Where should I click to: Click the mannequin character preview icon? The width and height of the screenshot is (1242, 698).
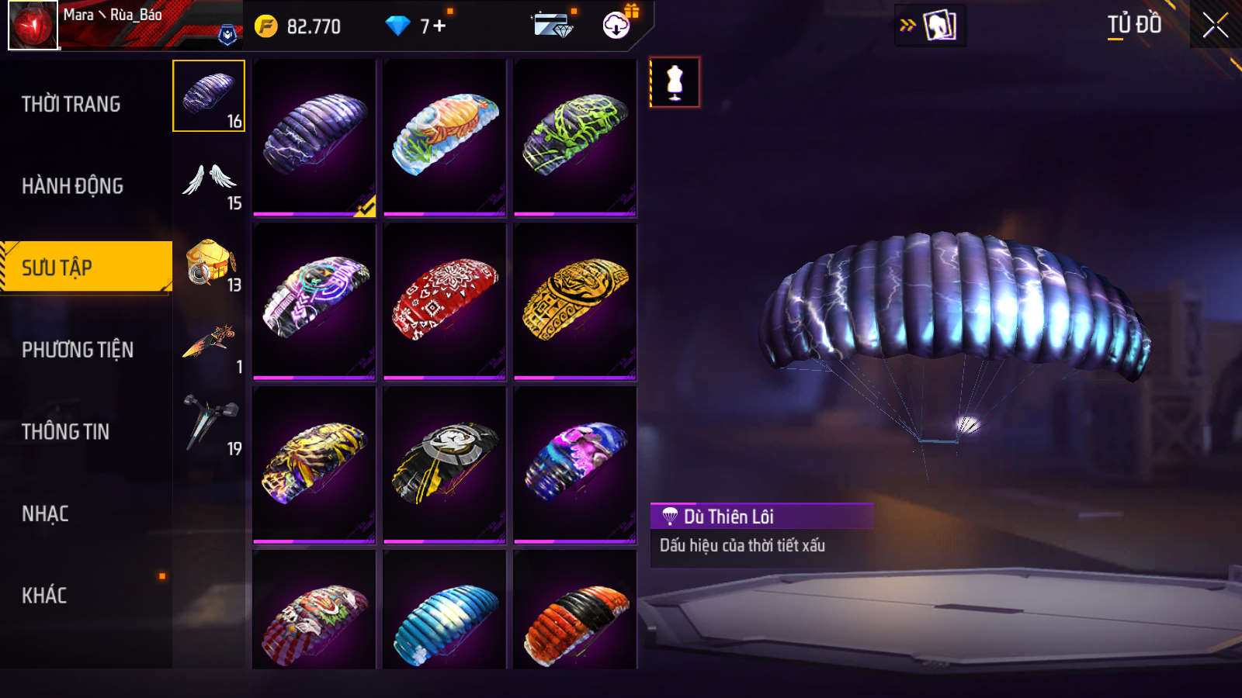tap(675, 82)
